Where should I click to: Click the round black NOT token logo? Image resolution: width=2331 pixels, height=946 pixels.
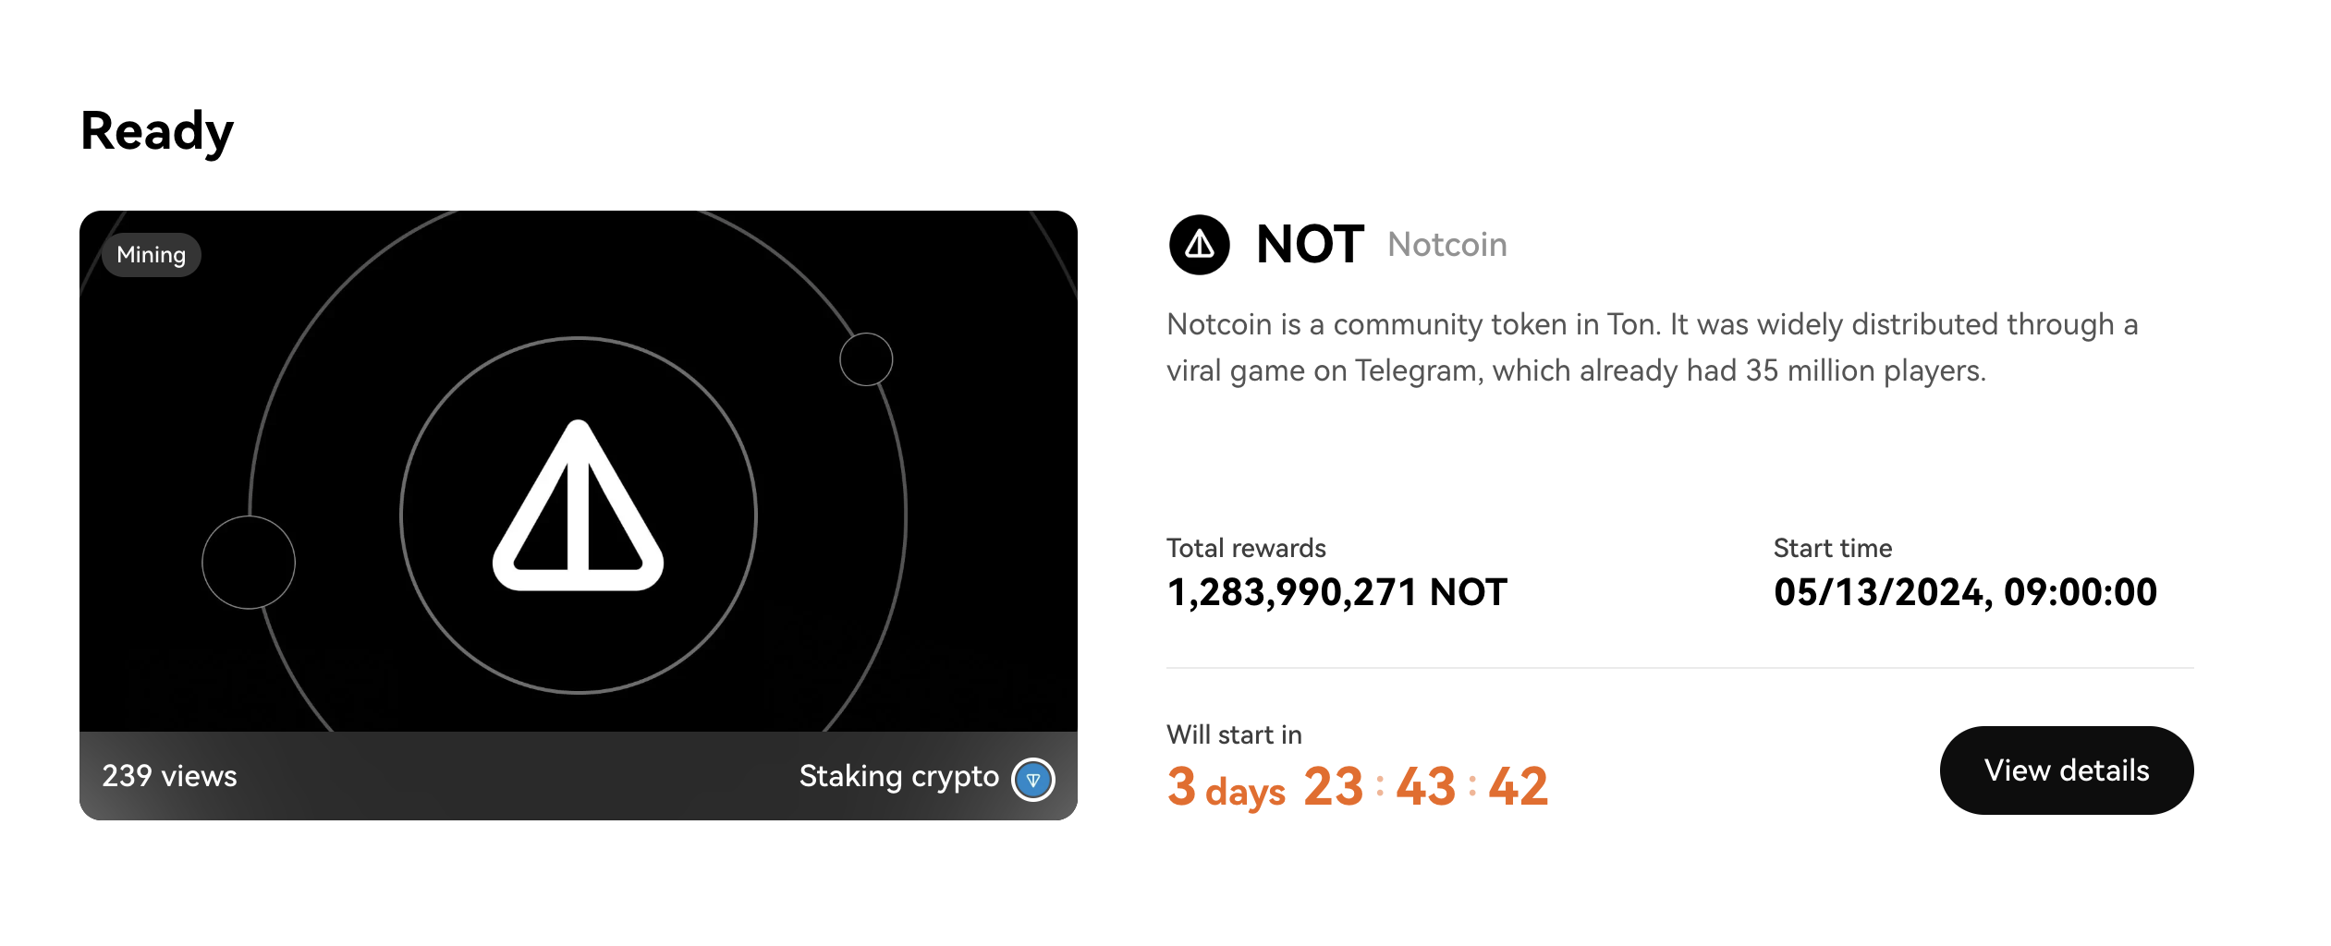[x=1199, y=245]
